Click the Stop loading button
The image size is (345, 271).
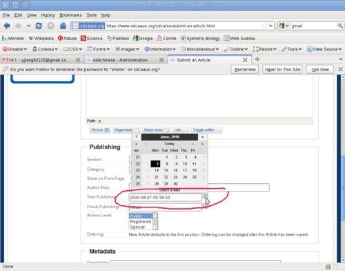pos(51,26)
